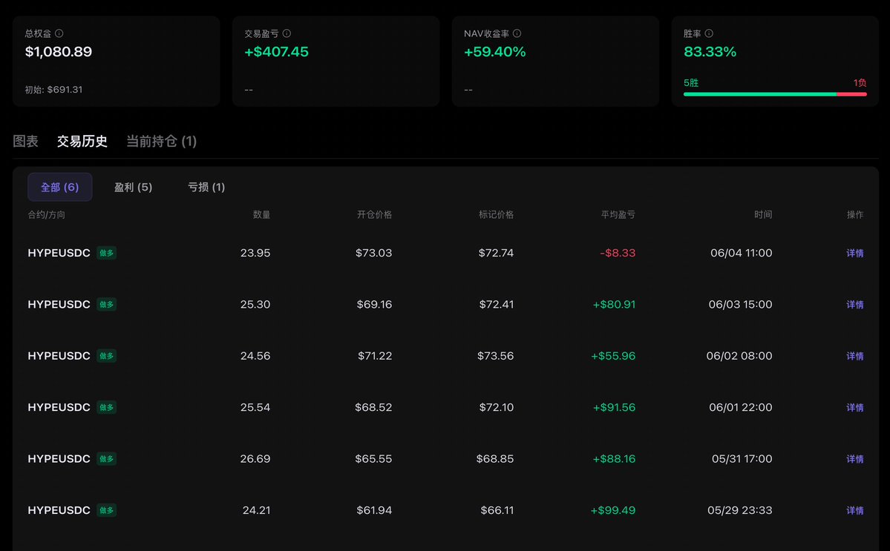Open 详情 for the 05/31 17:00 trade

[855, 459]
